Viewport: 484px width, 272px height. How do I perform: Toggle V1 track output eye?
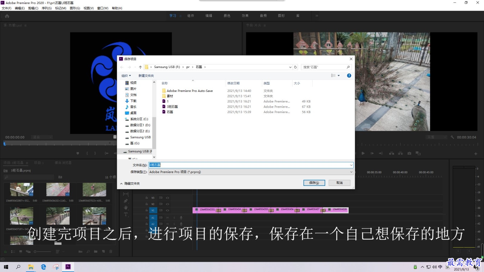(167, 210)
